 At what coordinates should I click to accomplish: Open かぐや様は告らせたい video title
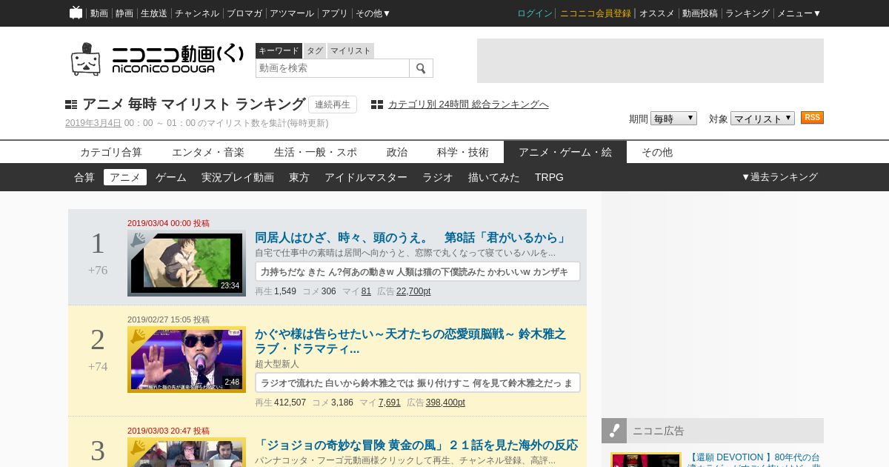(410, 341)
